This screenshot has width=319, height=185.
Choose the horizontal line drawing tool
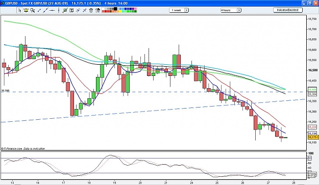pos(52,10)
